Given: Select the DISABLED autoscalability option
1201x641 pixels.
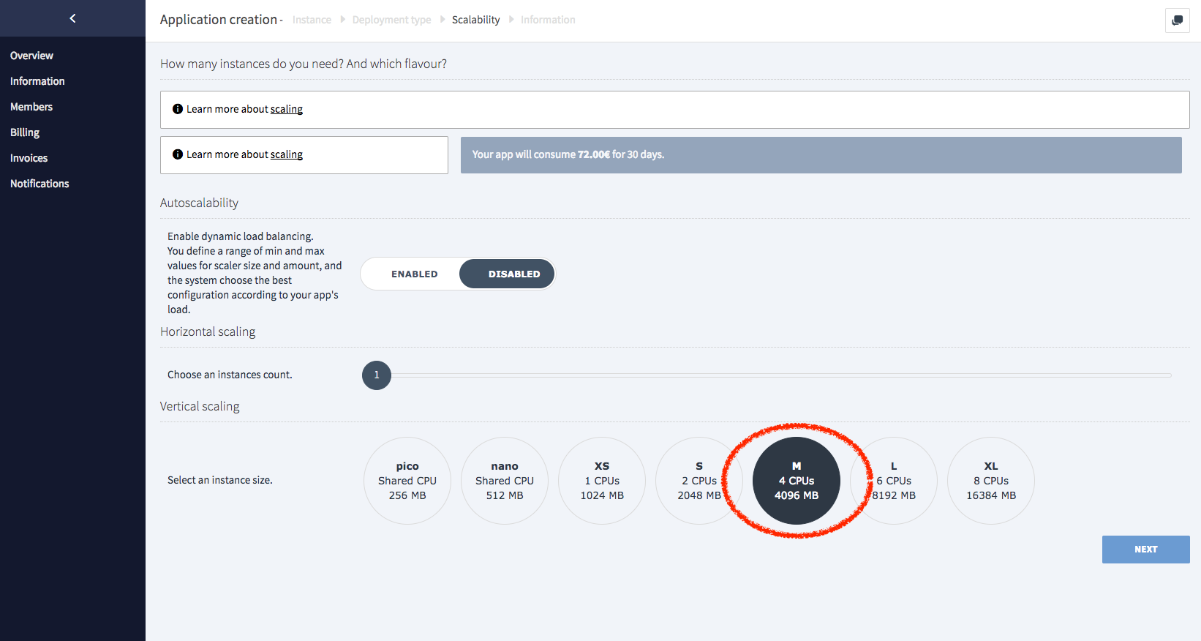Looking at the screenshot, I should tap(513, 274).
